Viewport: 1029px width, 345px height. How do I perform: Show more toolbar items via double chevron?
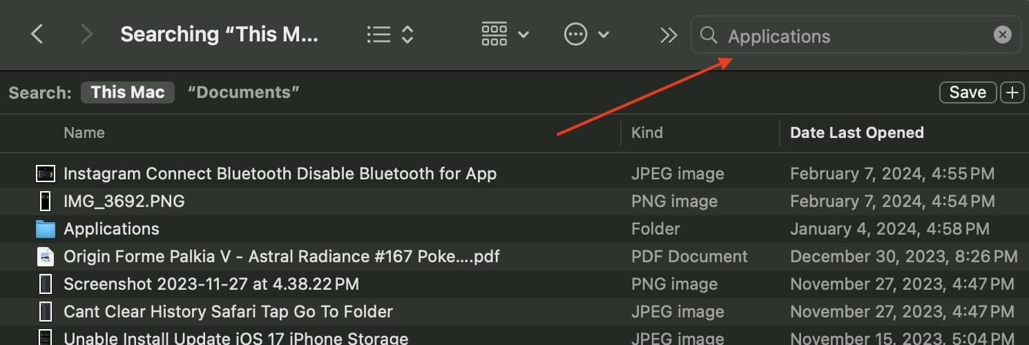668,35
